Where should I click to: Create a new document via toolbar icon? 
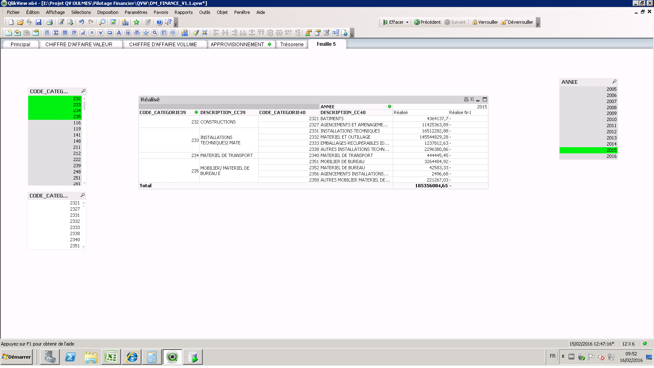point(11,22)
